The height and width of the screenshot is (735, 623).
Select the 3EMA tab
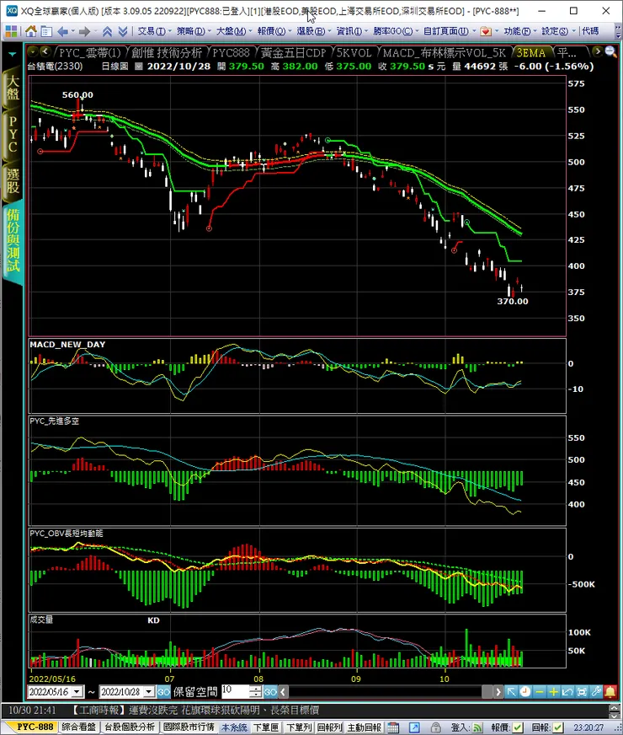pos(531,52)
